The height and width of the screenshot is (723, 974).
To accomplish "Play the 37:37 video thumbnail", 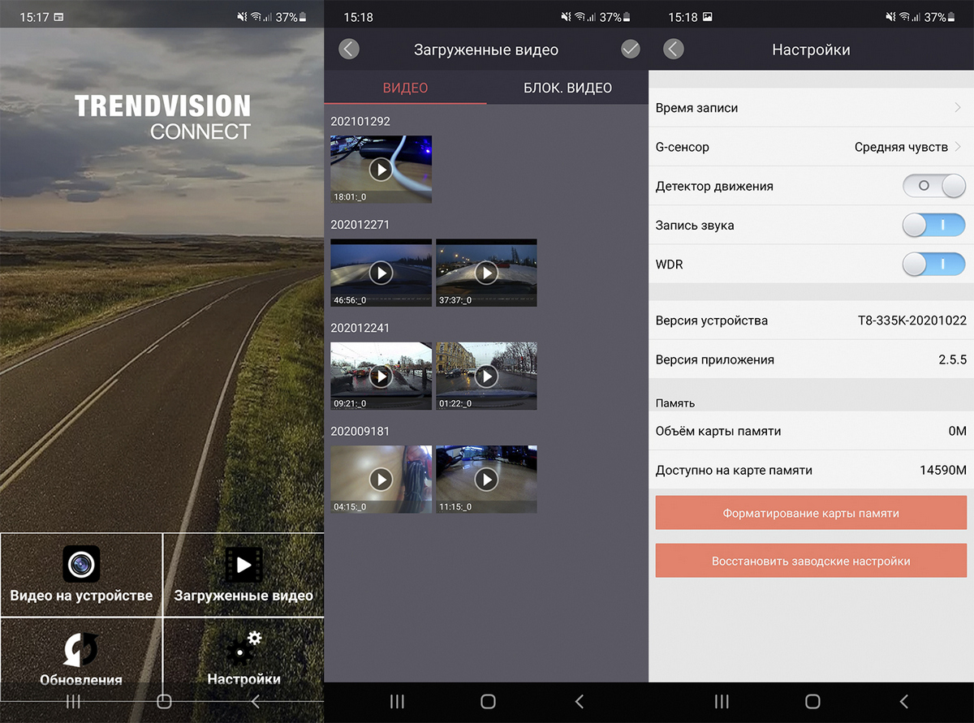I will click(x=486, y=273).
